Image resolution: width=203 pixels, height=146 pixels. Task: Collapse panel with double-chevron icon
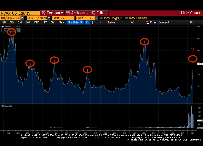pyautogui.click(x=132, y=22)
